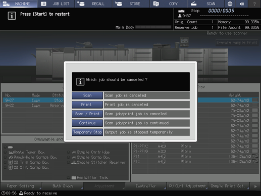Viewport: 261px width, 196px height.
Task: Click the Humidifier Tank icon
Action: (x=74, y=178)
